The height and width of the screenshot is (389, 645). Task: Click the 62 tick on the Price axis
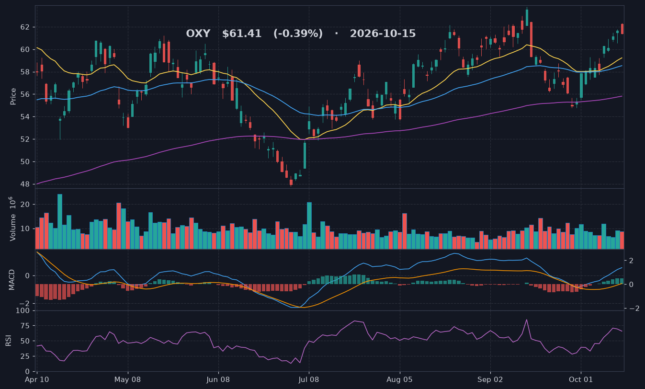click(26, 27)
